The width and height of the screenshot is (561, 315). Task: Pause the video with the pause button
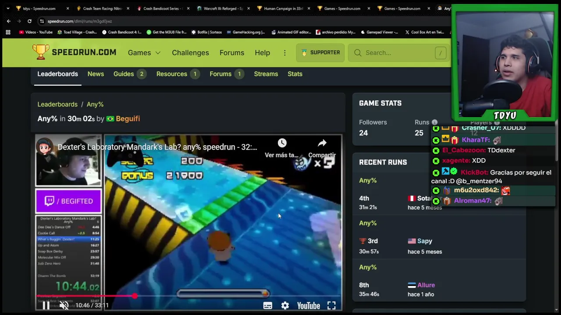(x=46, y=305)
